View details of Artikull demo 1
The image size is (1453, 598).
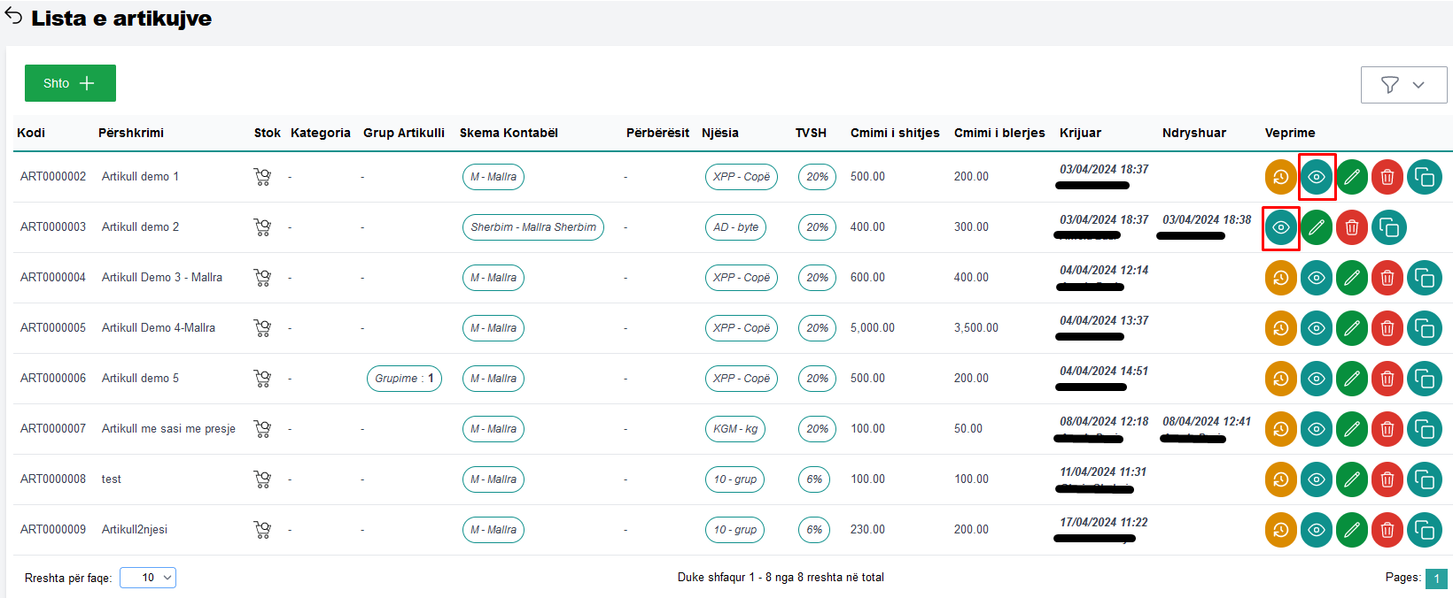(x=1317, y=177)
